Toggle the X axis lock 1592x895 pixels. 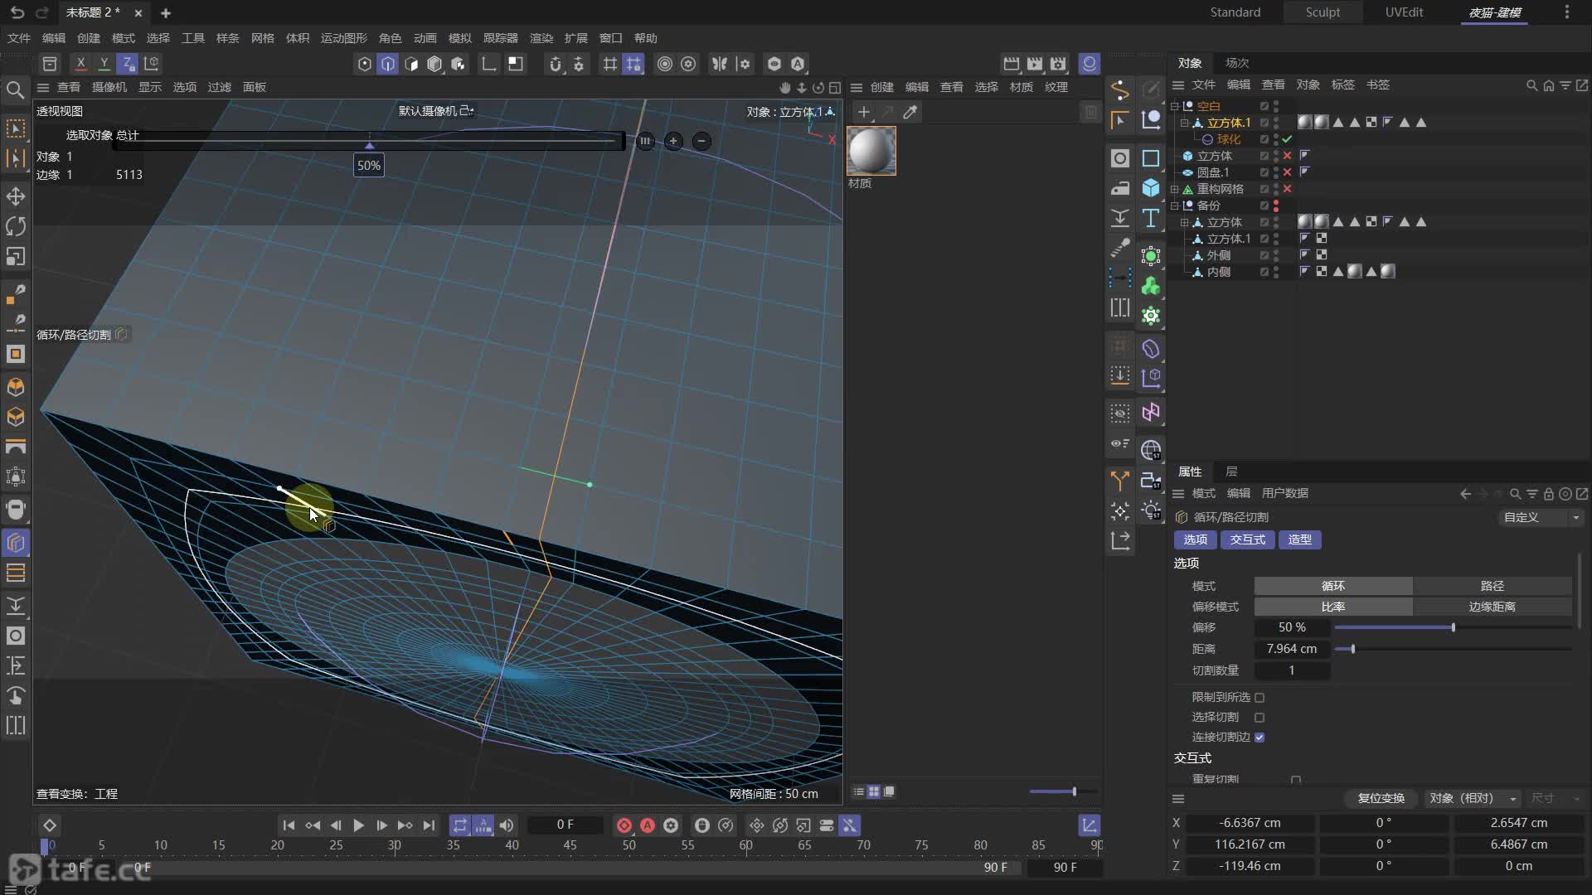point(80,64)
